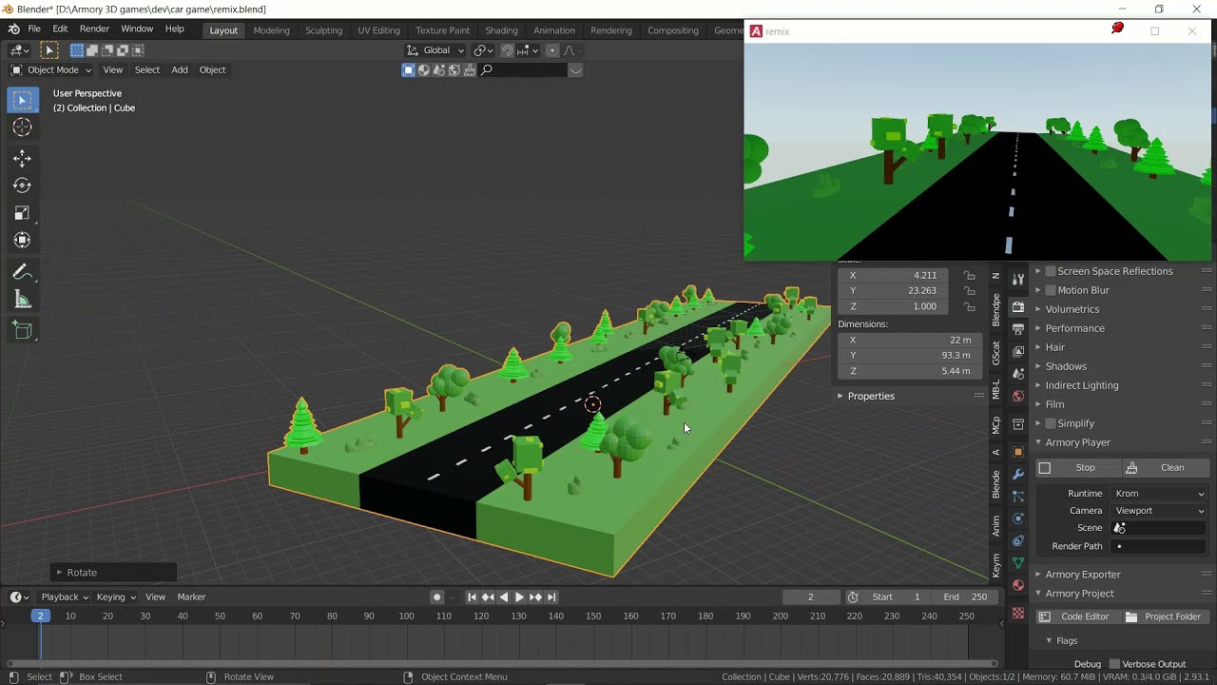
Task: Toggle the auto keying record button
Action: click(436, 597)
